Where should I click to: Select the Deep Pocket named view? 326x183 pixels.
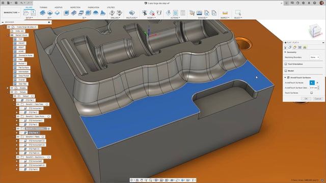click(x=24, y=76)
